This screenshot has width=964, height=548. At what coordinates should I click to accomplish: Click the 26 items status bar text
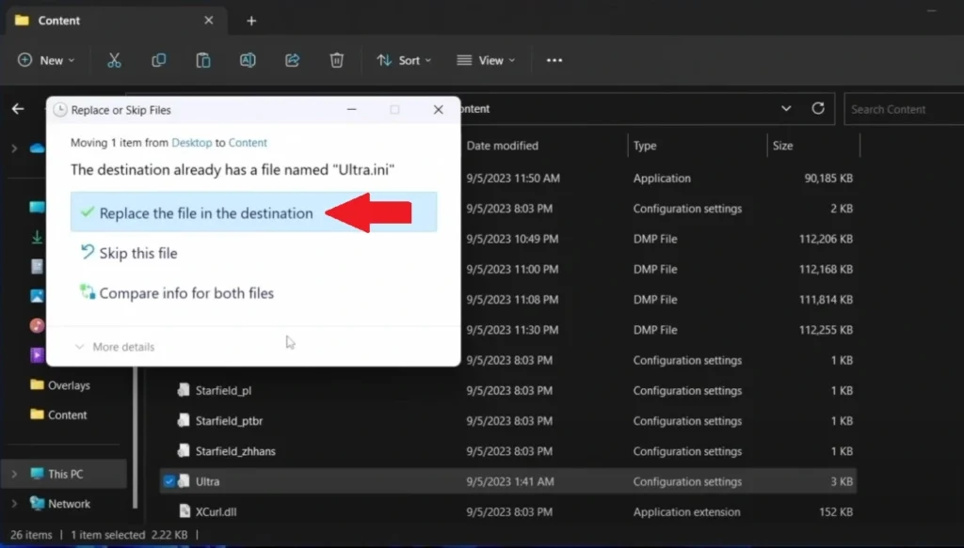31,535
